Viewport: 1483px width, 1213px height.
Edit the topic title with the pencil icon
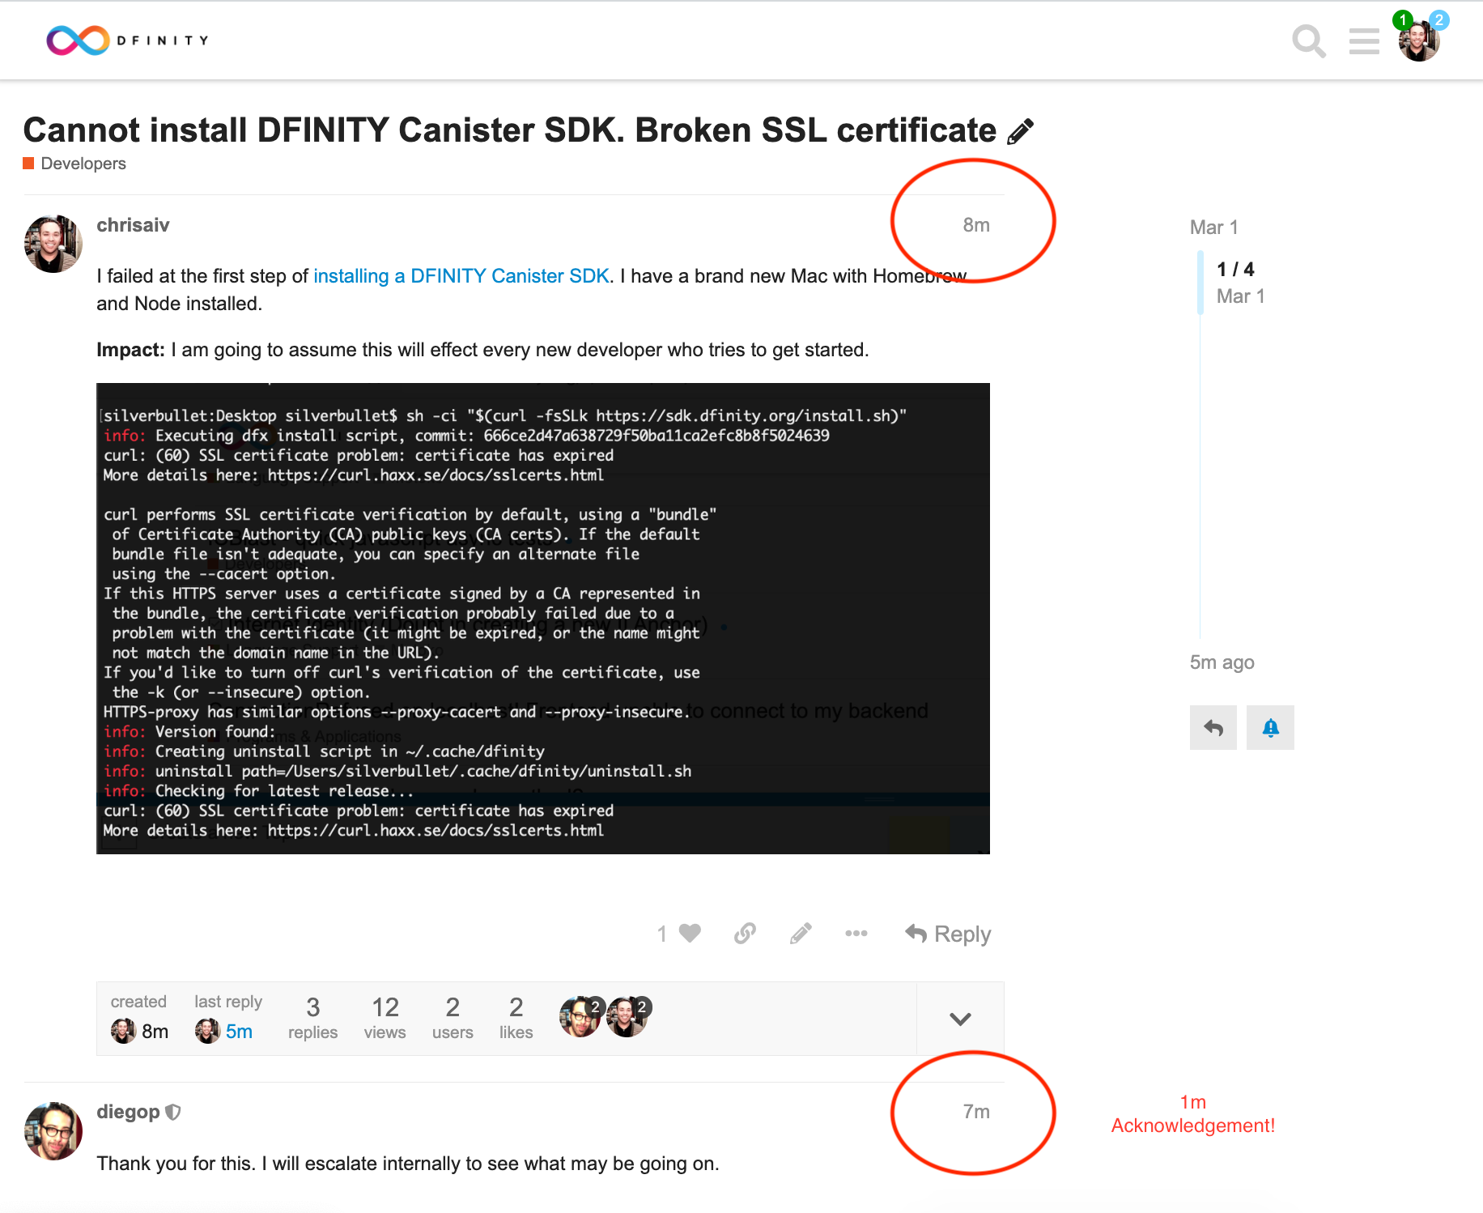(x=1020, y=130)
